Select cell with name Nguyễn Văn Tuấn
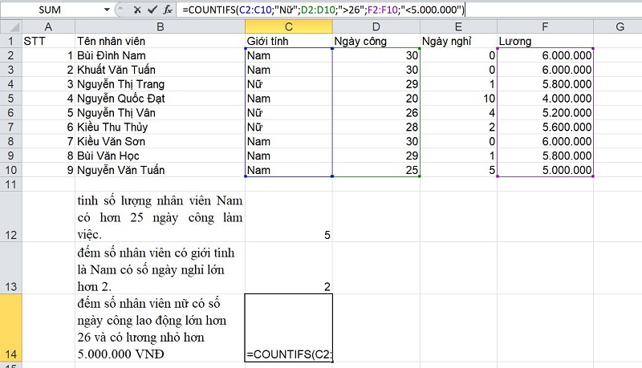The height and width of the screenshot is (368, 642). (x=160, y=170)
